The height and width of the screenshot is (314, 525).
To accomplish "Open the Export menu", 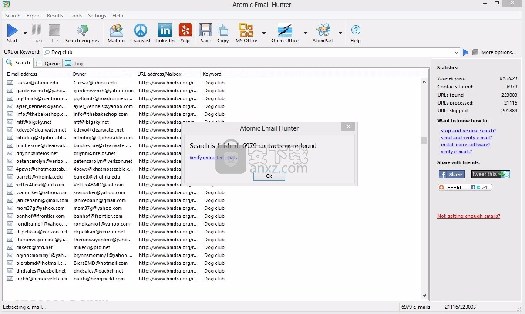I will [x=34, y=16].
